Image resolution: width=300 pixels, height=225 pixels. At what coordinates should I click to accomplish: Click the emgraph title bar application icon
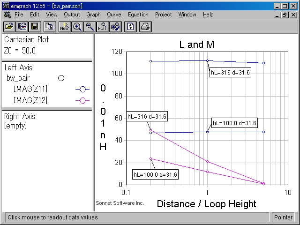pyautogui.click(x=6, y=6)
